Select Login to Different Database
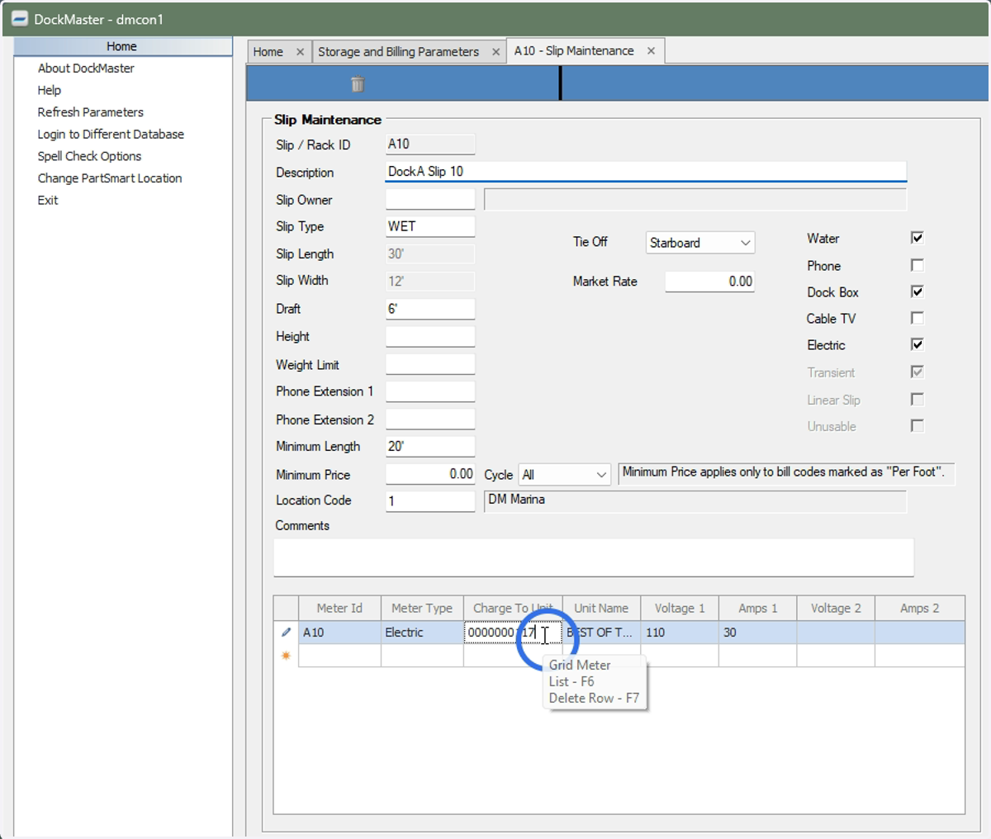The width and height of the screenshot is (991, 839). (x=111, y=134)
